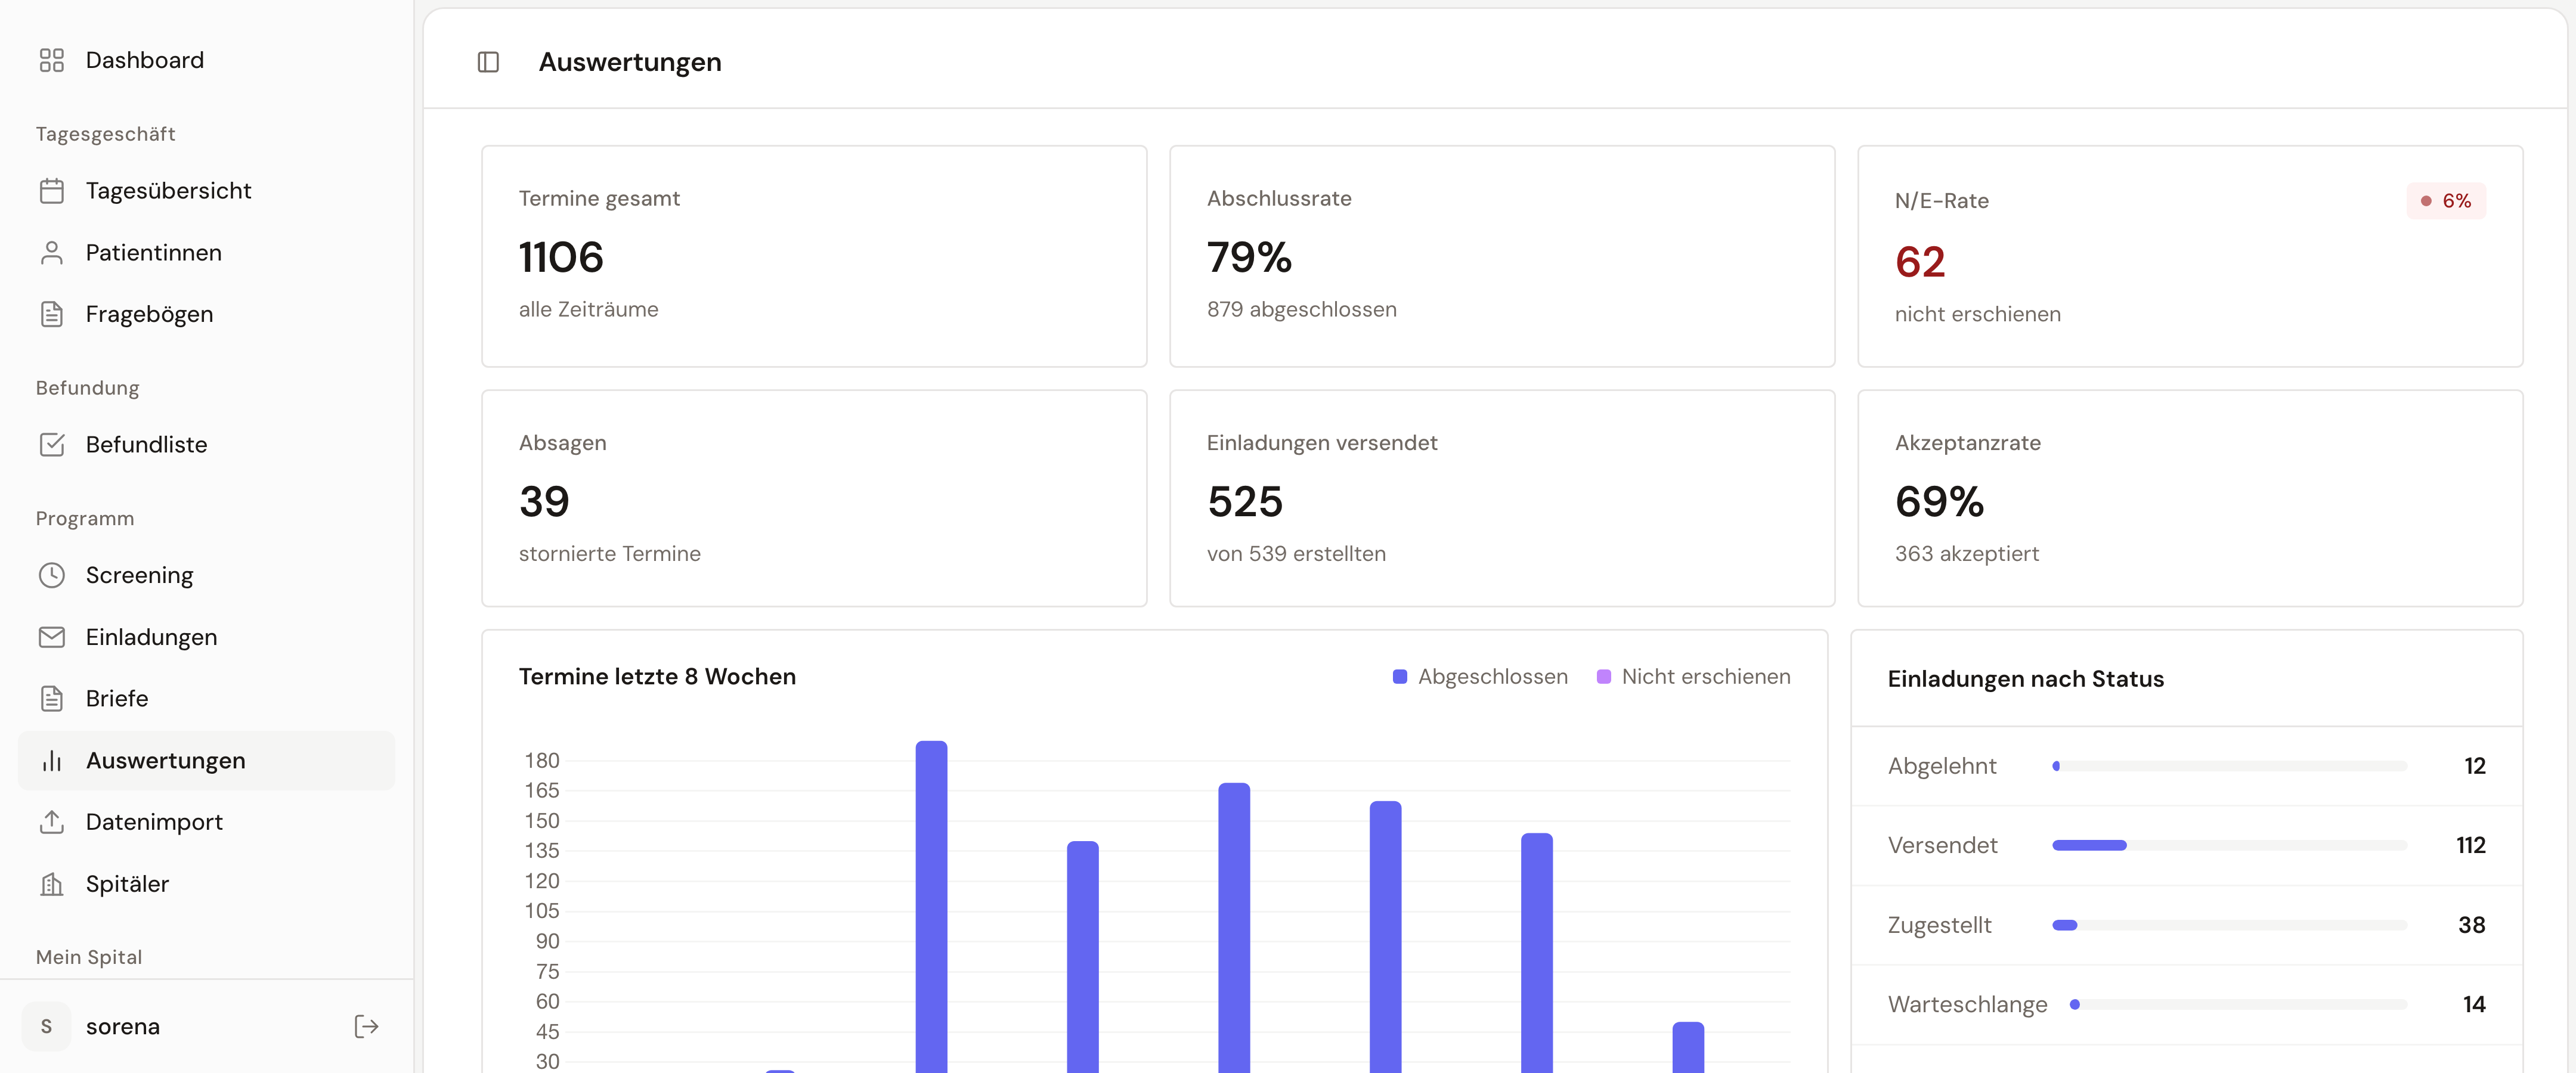The width and height of the screenshot is (2576, 1073).
Task: Click the Zugestellt progress bar
Action: [x=2229, y=925]
